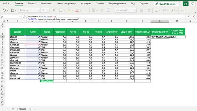
Task: Click the Fill color bucket icon
Action: click(x=69, y=10)
